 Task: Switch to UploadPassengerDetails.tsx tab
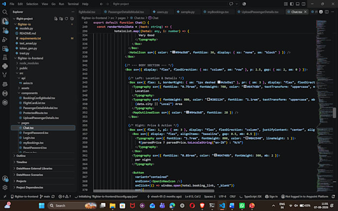pyautogui.click(x=260, y=12)
